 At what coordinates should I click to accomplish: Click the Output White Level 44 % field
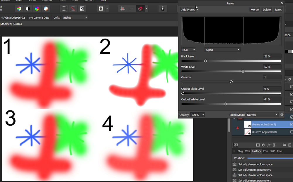click(x=272, y=99)
